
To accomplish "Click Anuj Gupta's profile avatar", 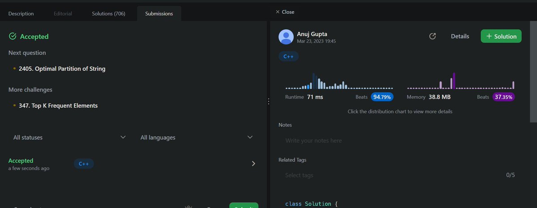I will pos(286,37).
